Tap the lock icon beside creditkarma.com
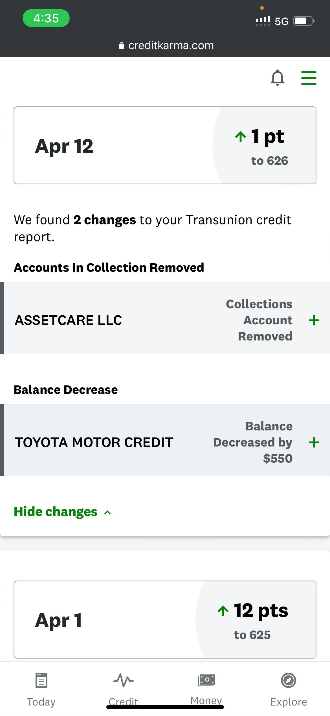Screen dimensions: 330x716 (x=122, y=46)
